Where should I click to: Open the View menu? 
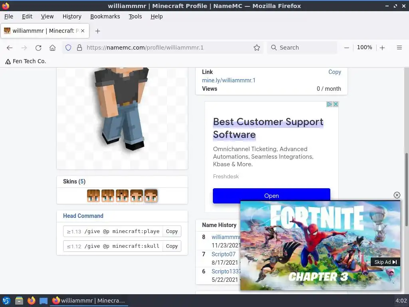(47, 16)
